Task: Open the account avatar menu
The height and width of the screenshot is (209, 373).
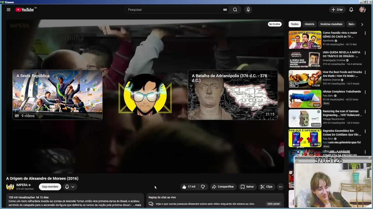Action: 363,10
